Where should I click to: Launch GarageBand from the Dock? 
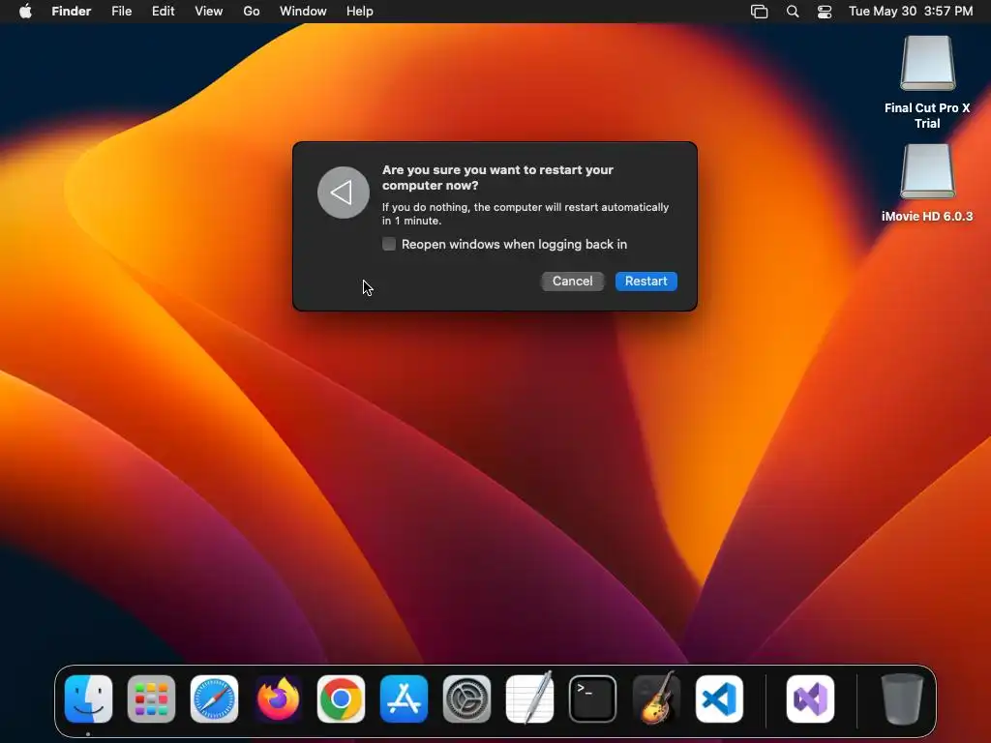656,698
